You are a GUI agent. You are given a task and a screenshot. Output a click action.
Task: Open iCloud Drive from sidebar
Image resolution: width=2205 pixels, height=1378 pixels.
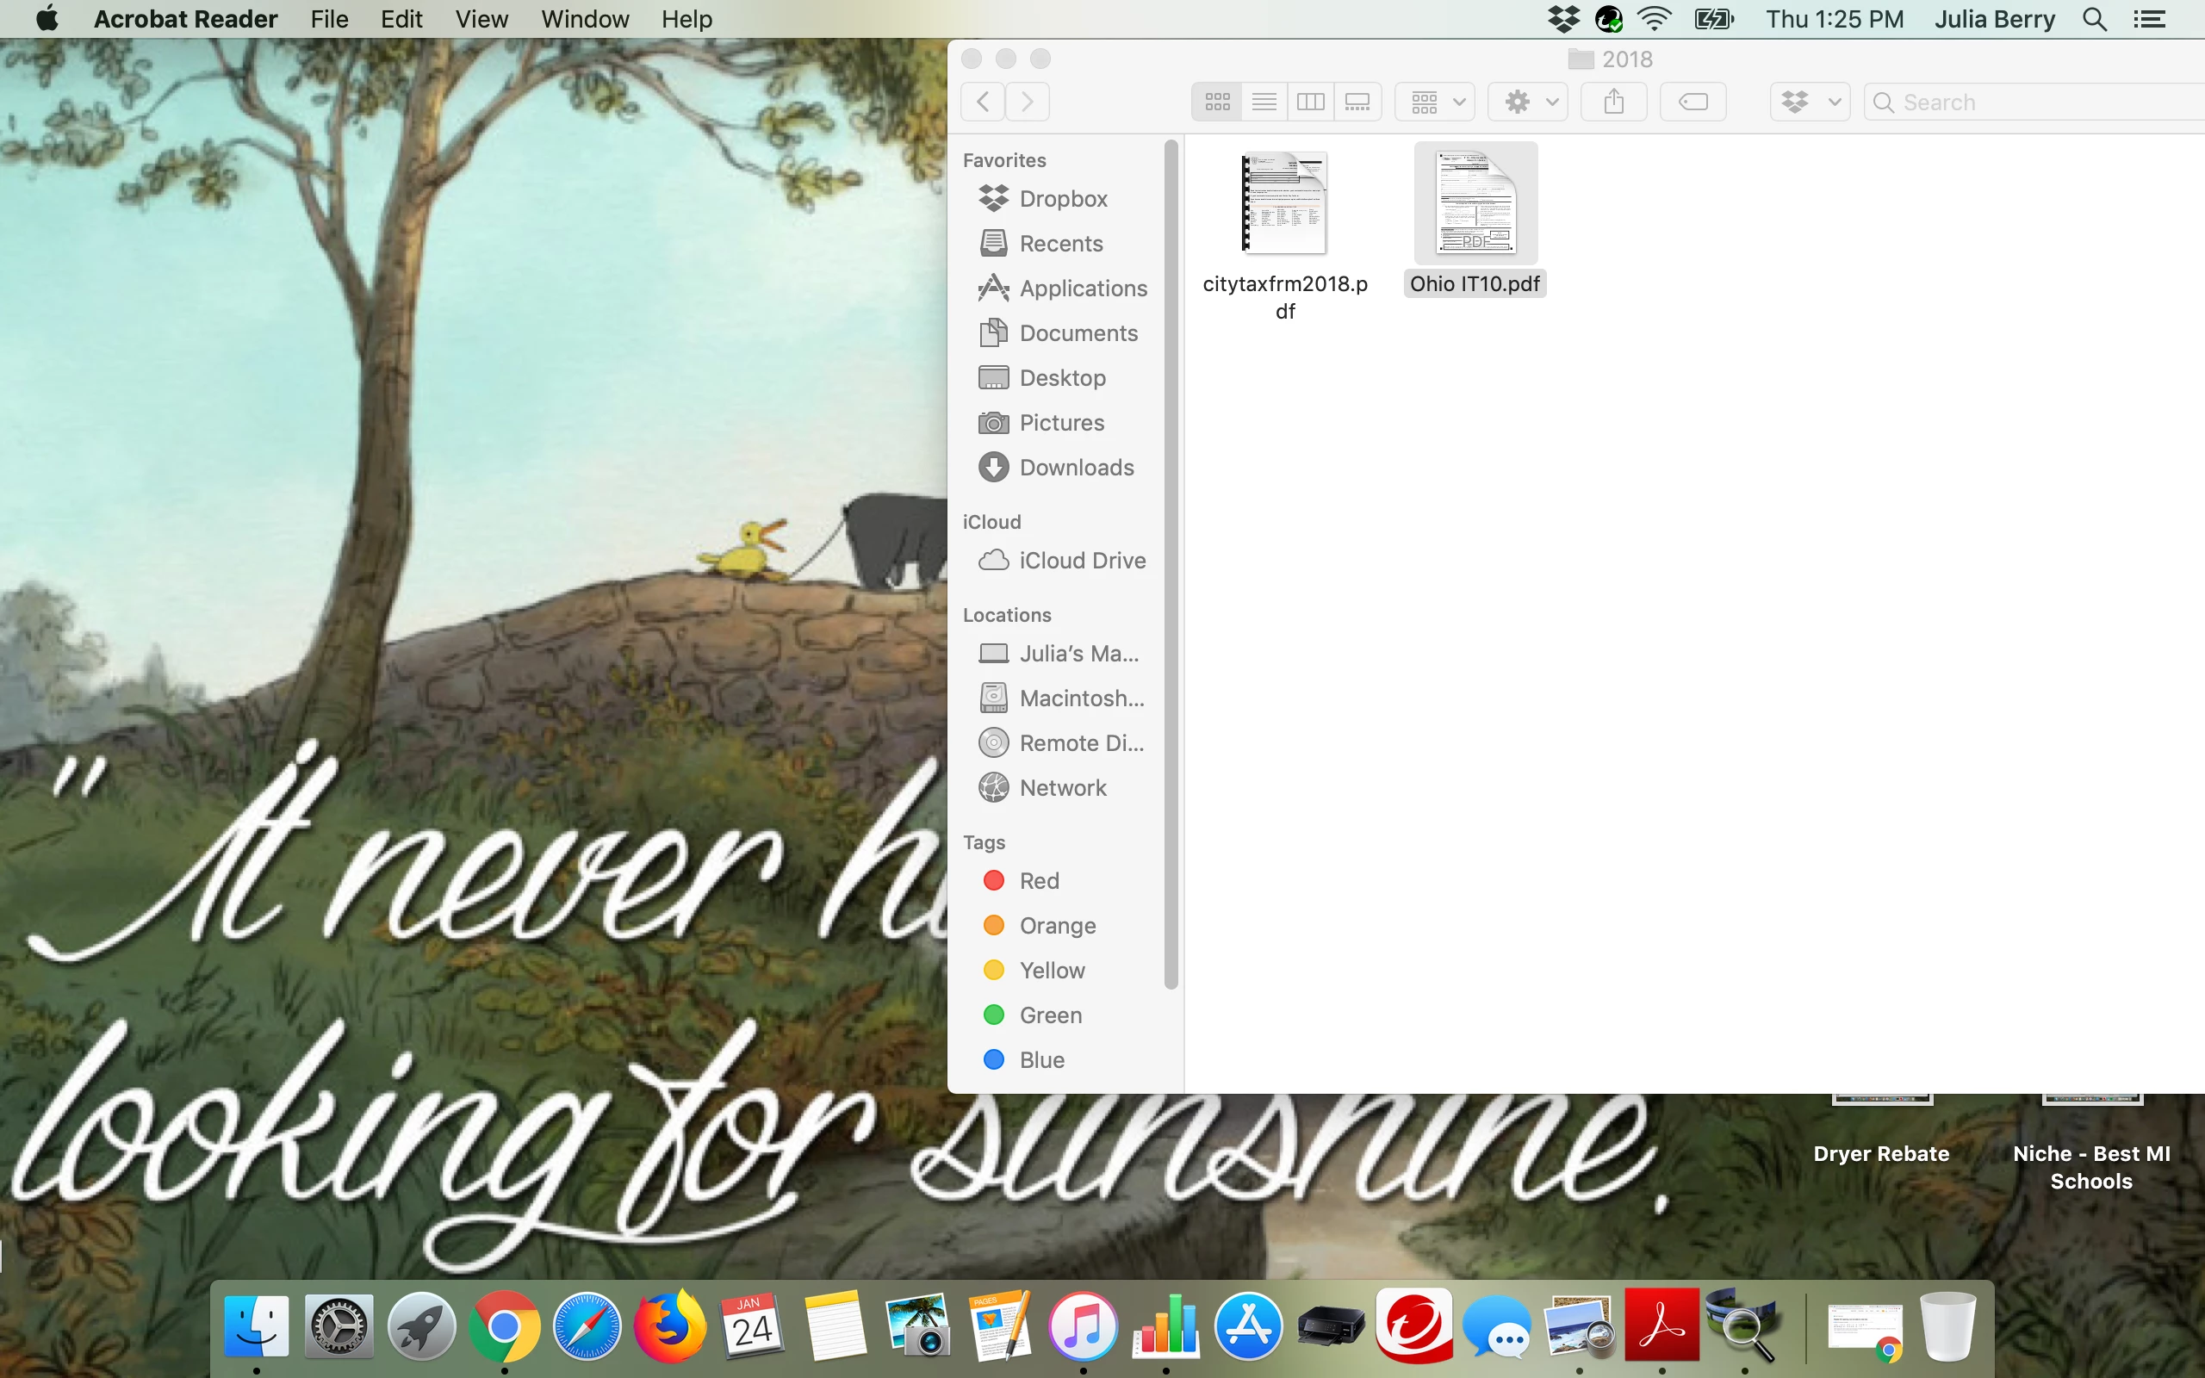pos(1082,561)
